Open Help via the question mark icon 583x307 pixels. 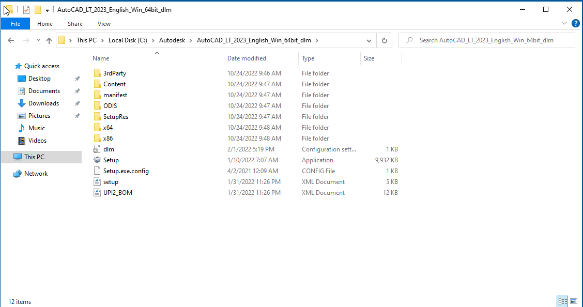point(576,23)
